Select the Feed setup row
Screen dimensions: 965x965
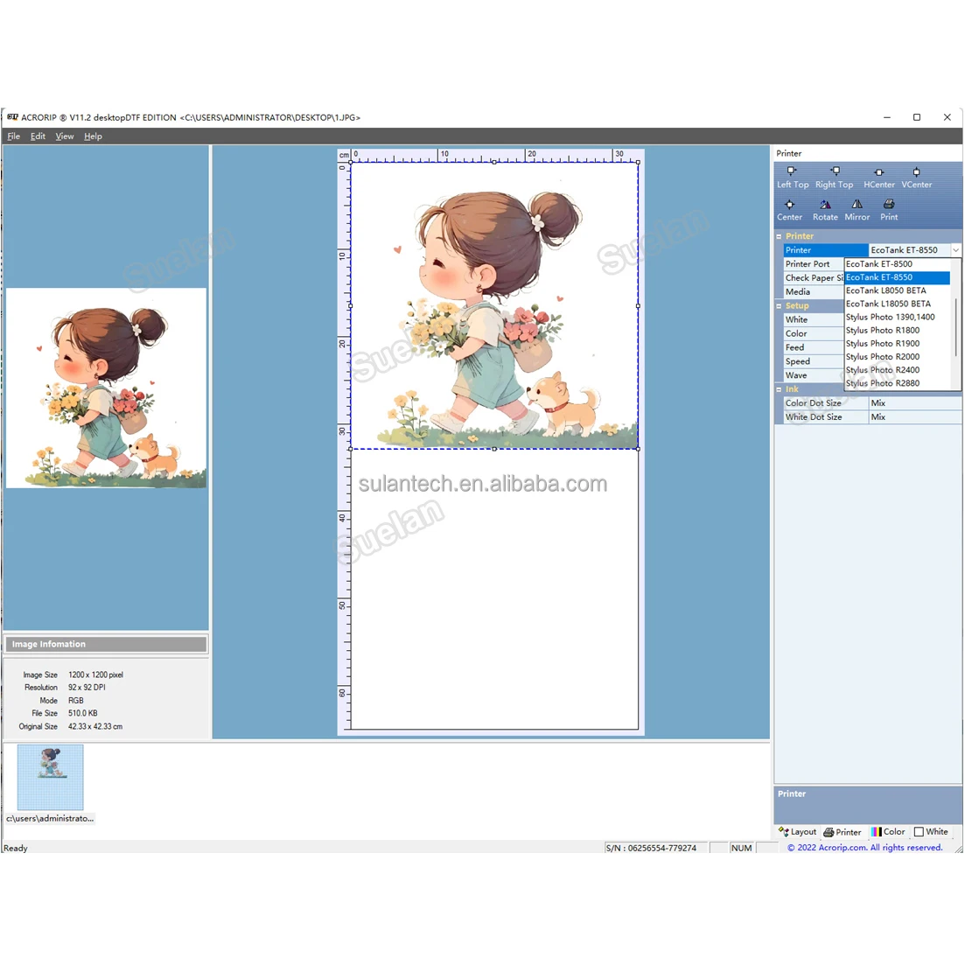pos(813,347)
